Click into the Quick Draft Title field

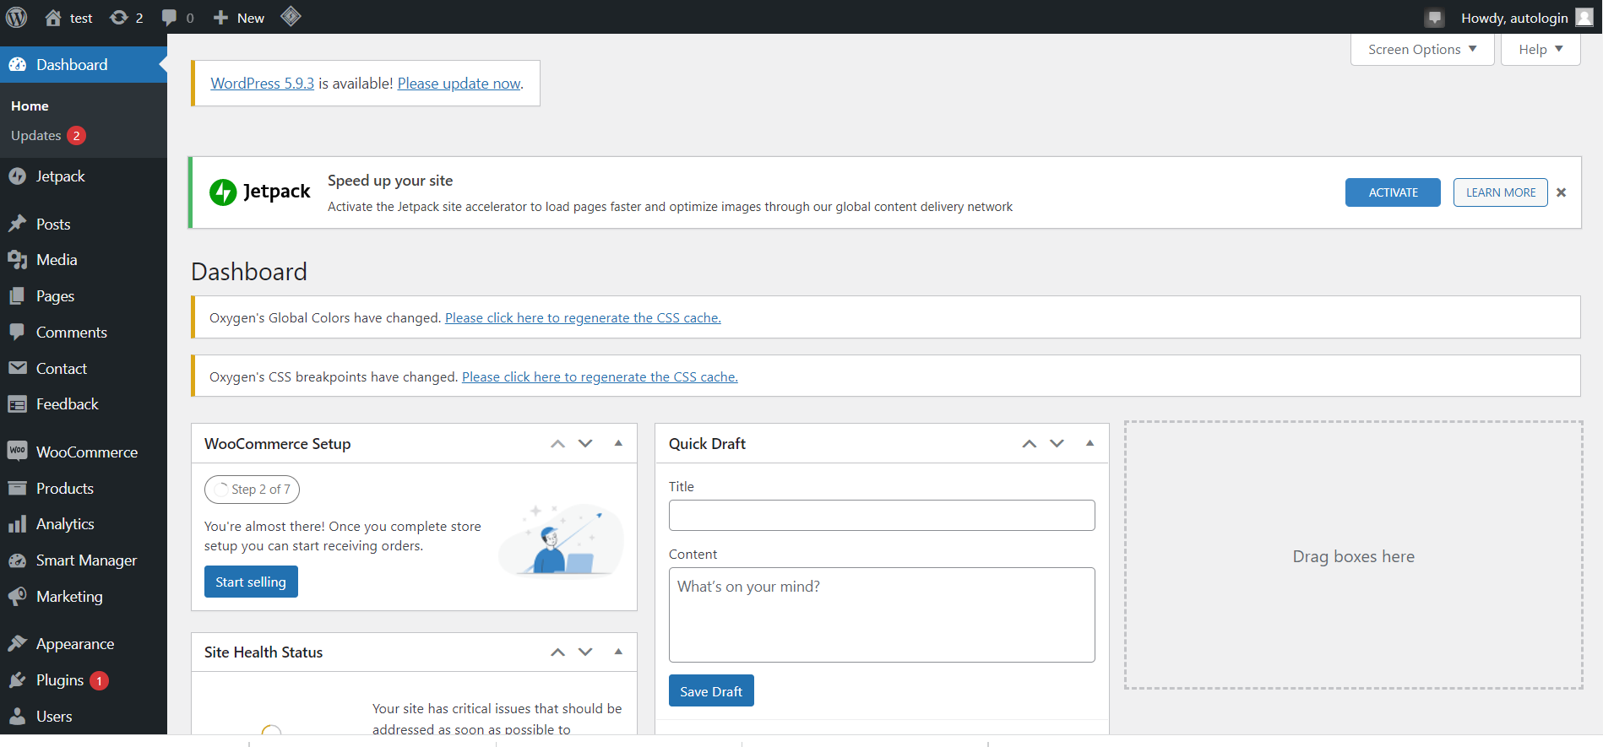tap(882, 516)
